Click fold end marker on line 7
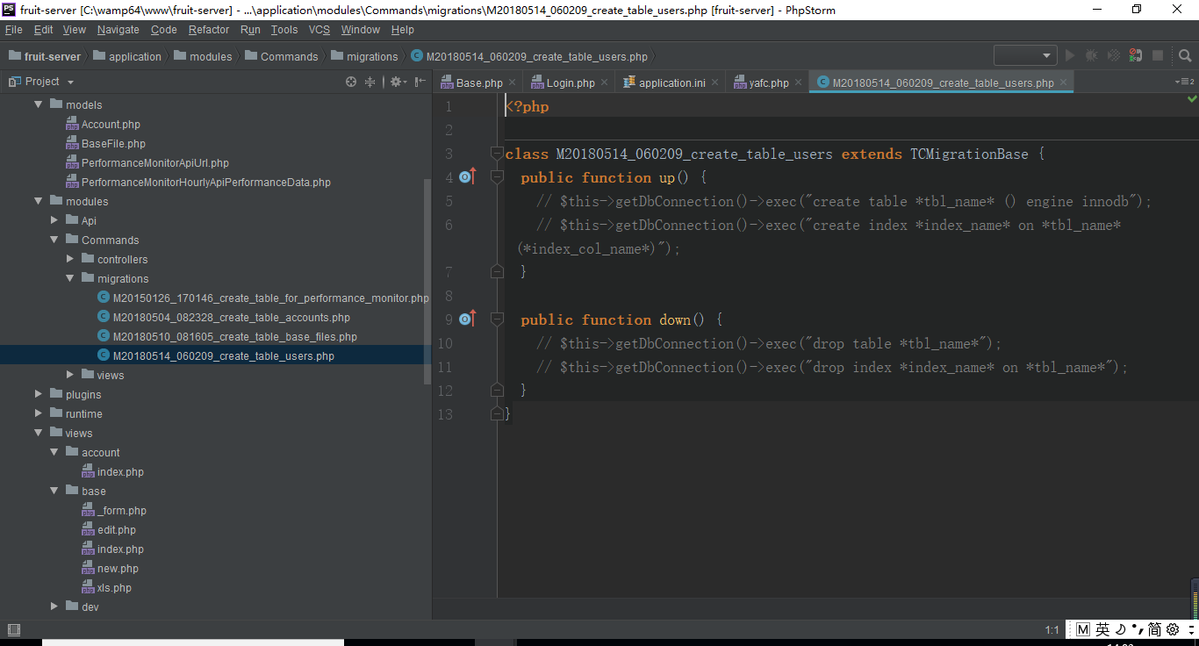 [x=497, y=272]
